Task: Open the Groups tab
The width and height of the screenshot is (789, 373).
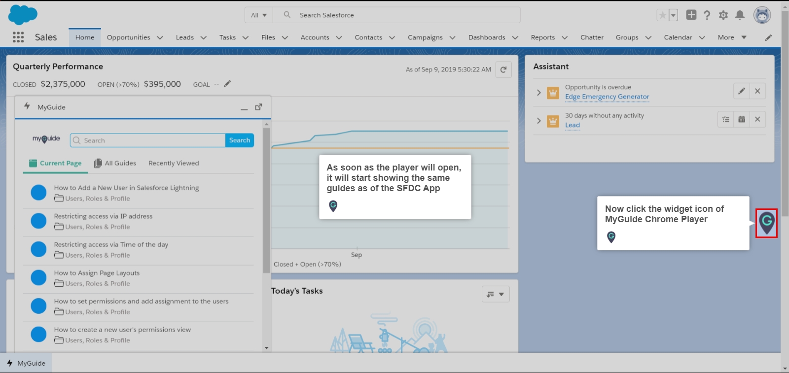Action: [x=627, y=37]
